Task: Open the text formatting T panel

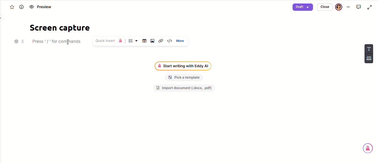Action: [x=369, y=49]
